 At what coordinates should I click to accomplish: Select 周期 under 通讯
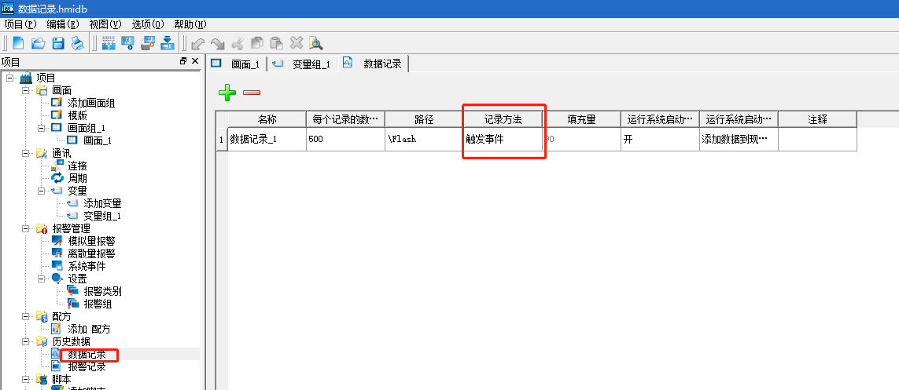[77, 178]
